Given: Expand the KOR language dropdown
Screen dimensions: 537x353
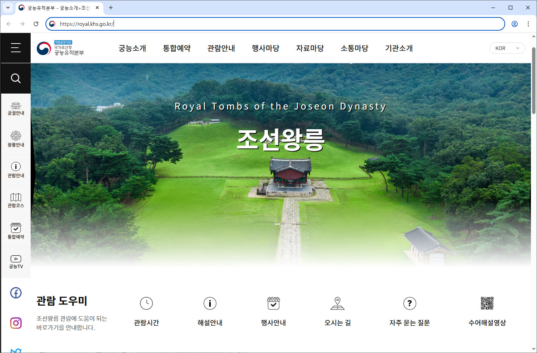Looking at the screenshot, I should click(x=507, y=48).
